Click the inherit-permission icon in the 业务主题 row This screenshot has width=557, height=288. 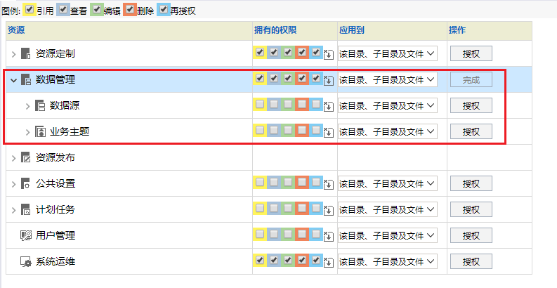tap(329, 132)
